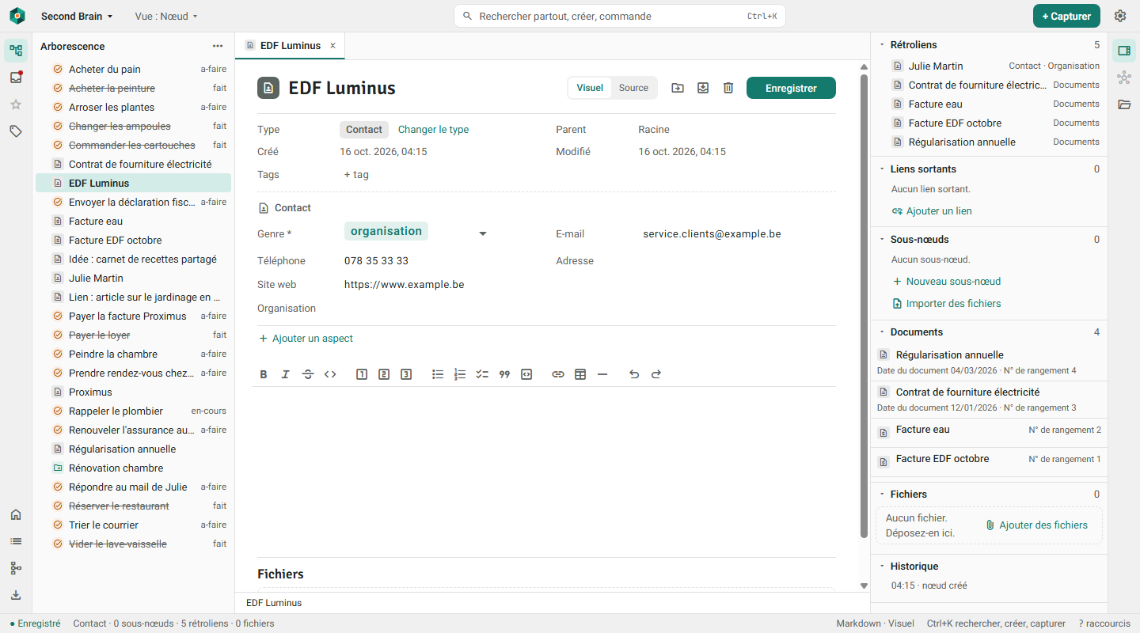
Task: Click the global search field
Action: 620,16
